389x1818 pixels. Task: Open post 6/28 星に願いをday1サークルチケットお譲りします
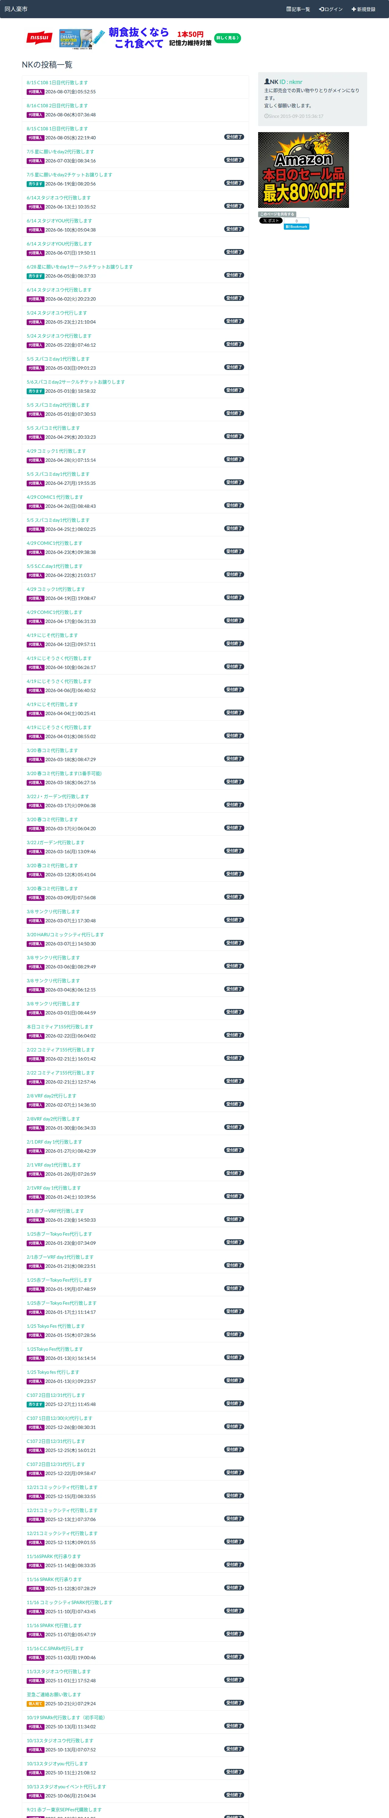point(80,267)
